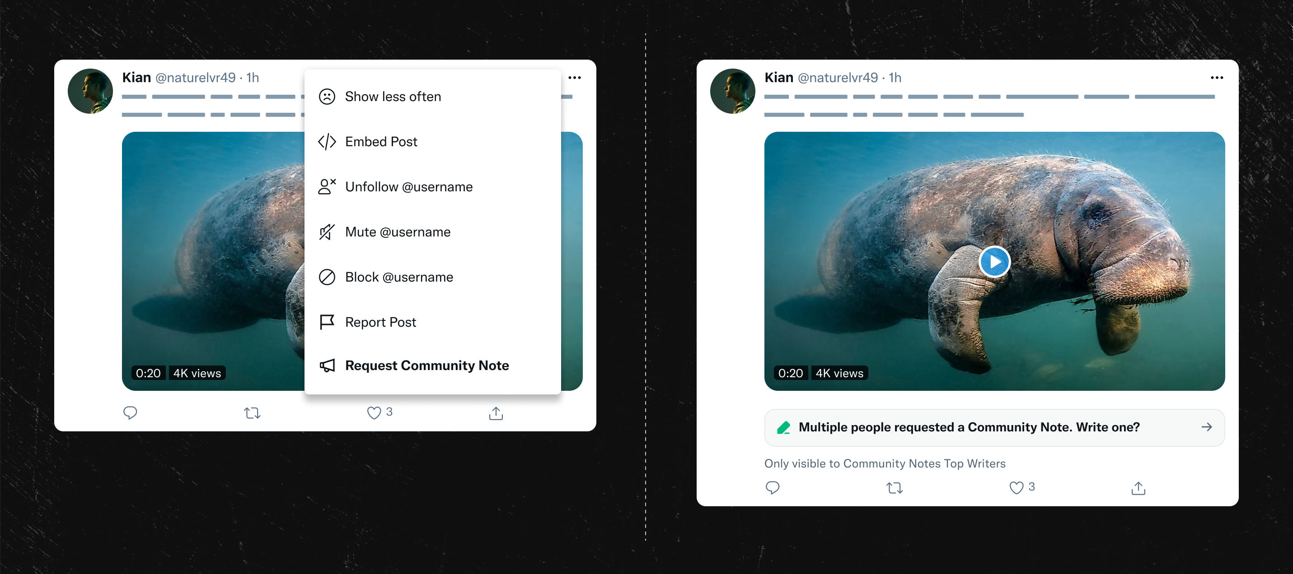Repost the right post

(x=895, y=487)
